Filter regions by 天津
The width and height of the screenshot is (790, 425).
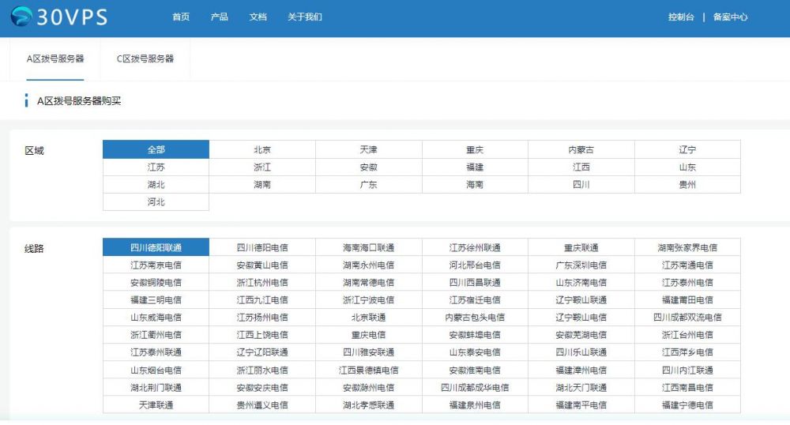coord(368,149)
